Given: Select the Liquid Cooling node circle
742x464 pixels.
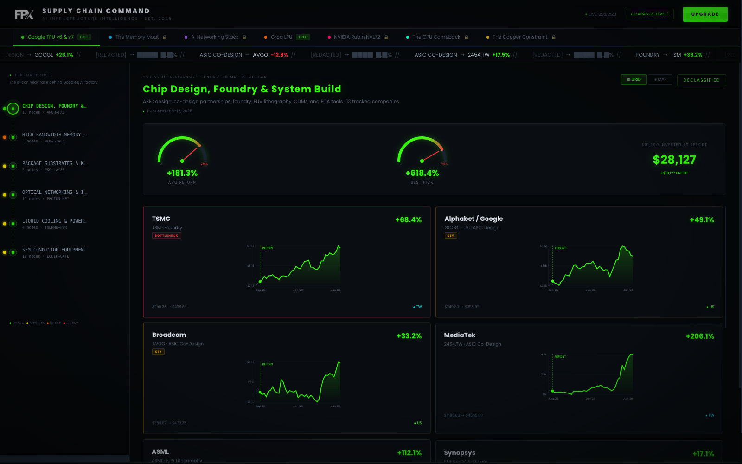Looking at the screenshot, I should coord(13,224).
